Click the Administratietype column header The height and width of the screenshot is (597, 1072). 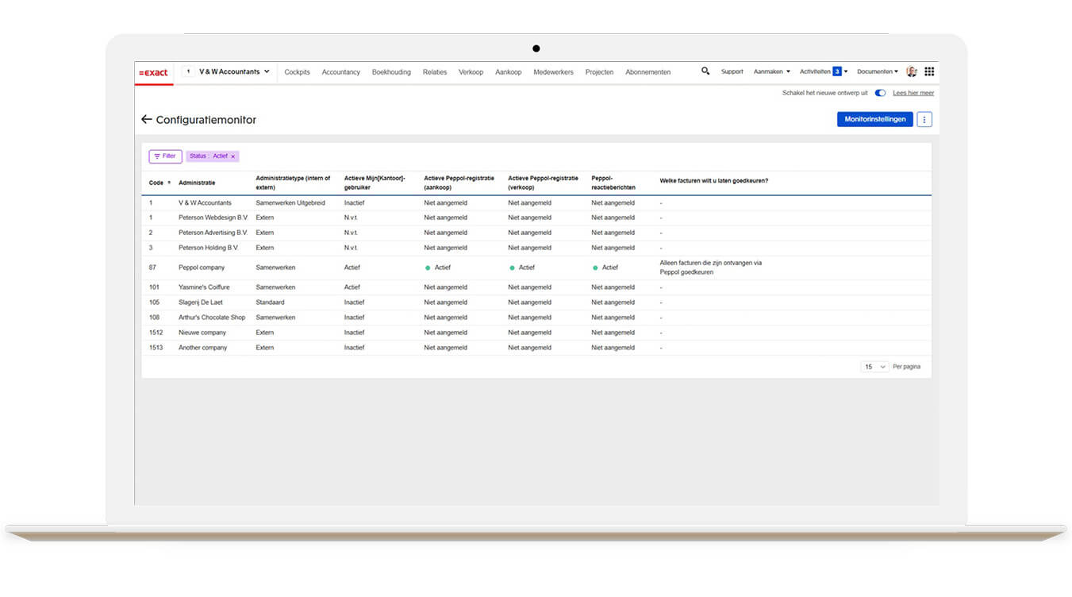(x=293, y=183)
